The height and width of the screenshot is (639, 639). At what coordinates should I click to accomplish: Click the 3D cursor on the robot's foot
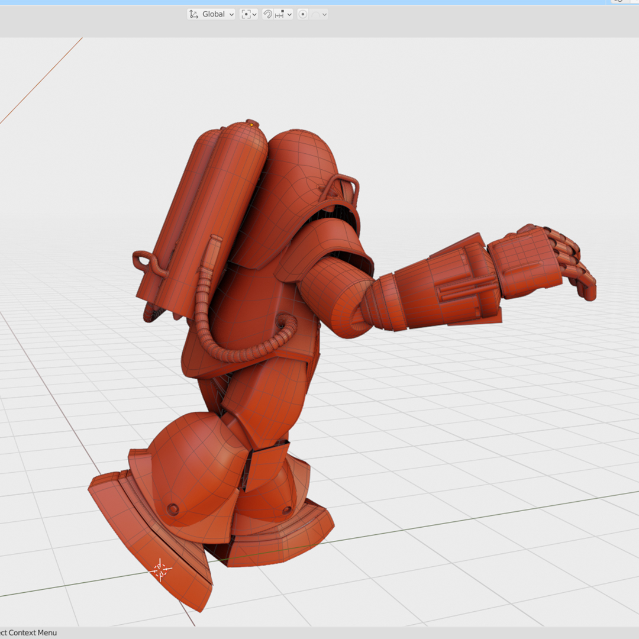tap(161, 570)
